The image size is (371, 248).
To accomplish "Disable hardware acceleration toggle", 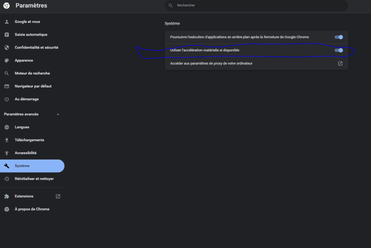I will [x=339, y=50].
